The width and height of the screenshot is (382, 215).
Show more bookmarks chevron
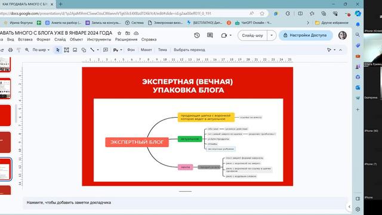coord(308,23)
